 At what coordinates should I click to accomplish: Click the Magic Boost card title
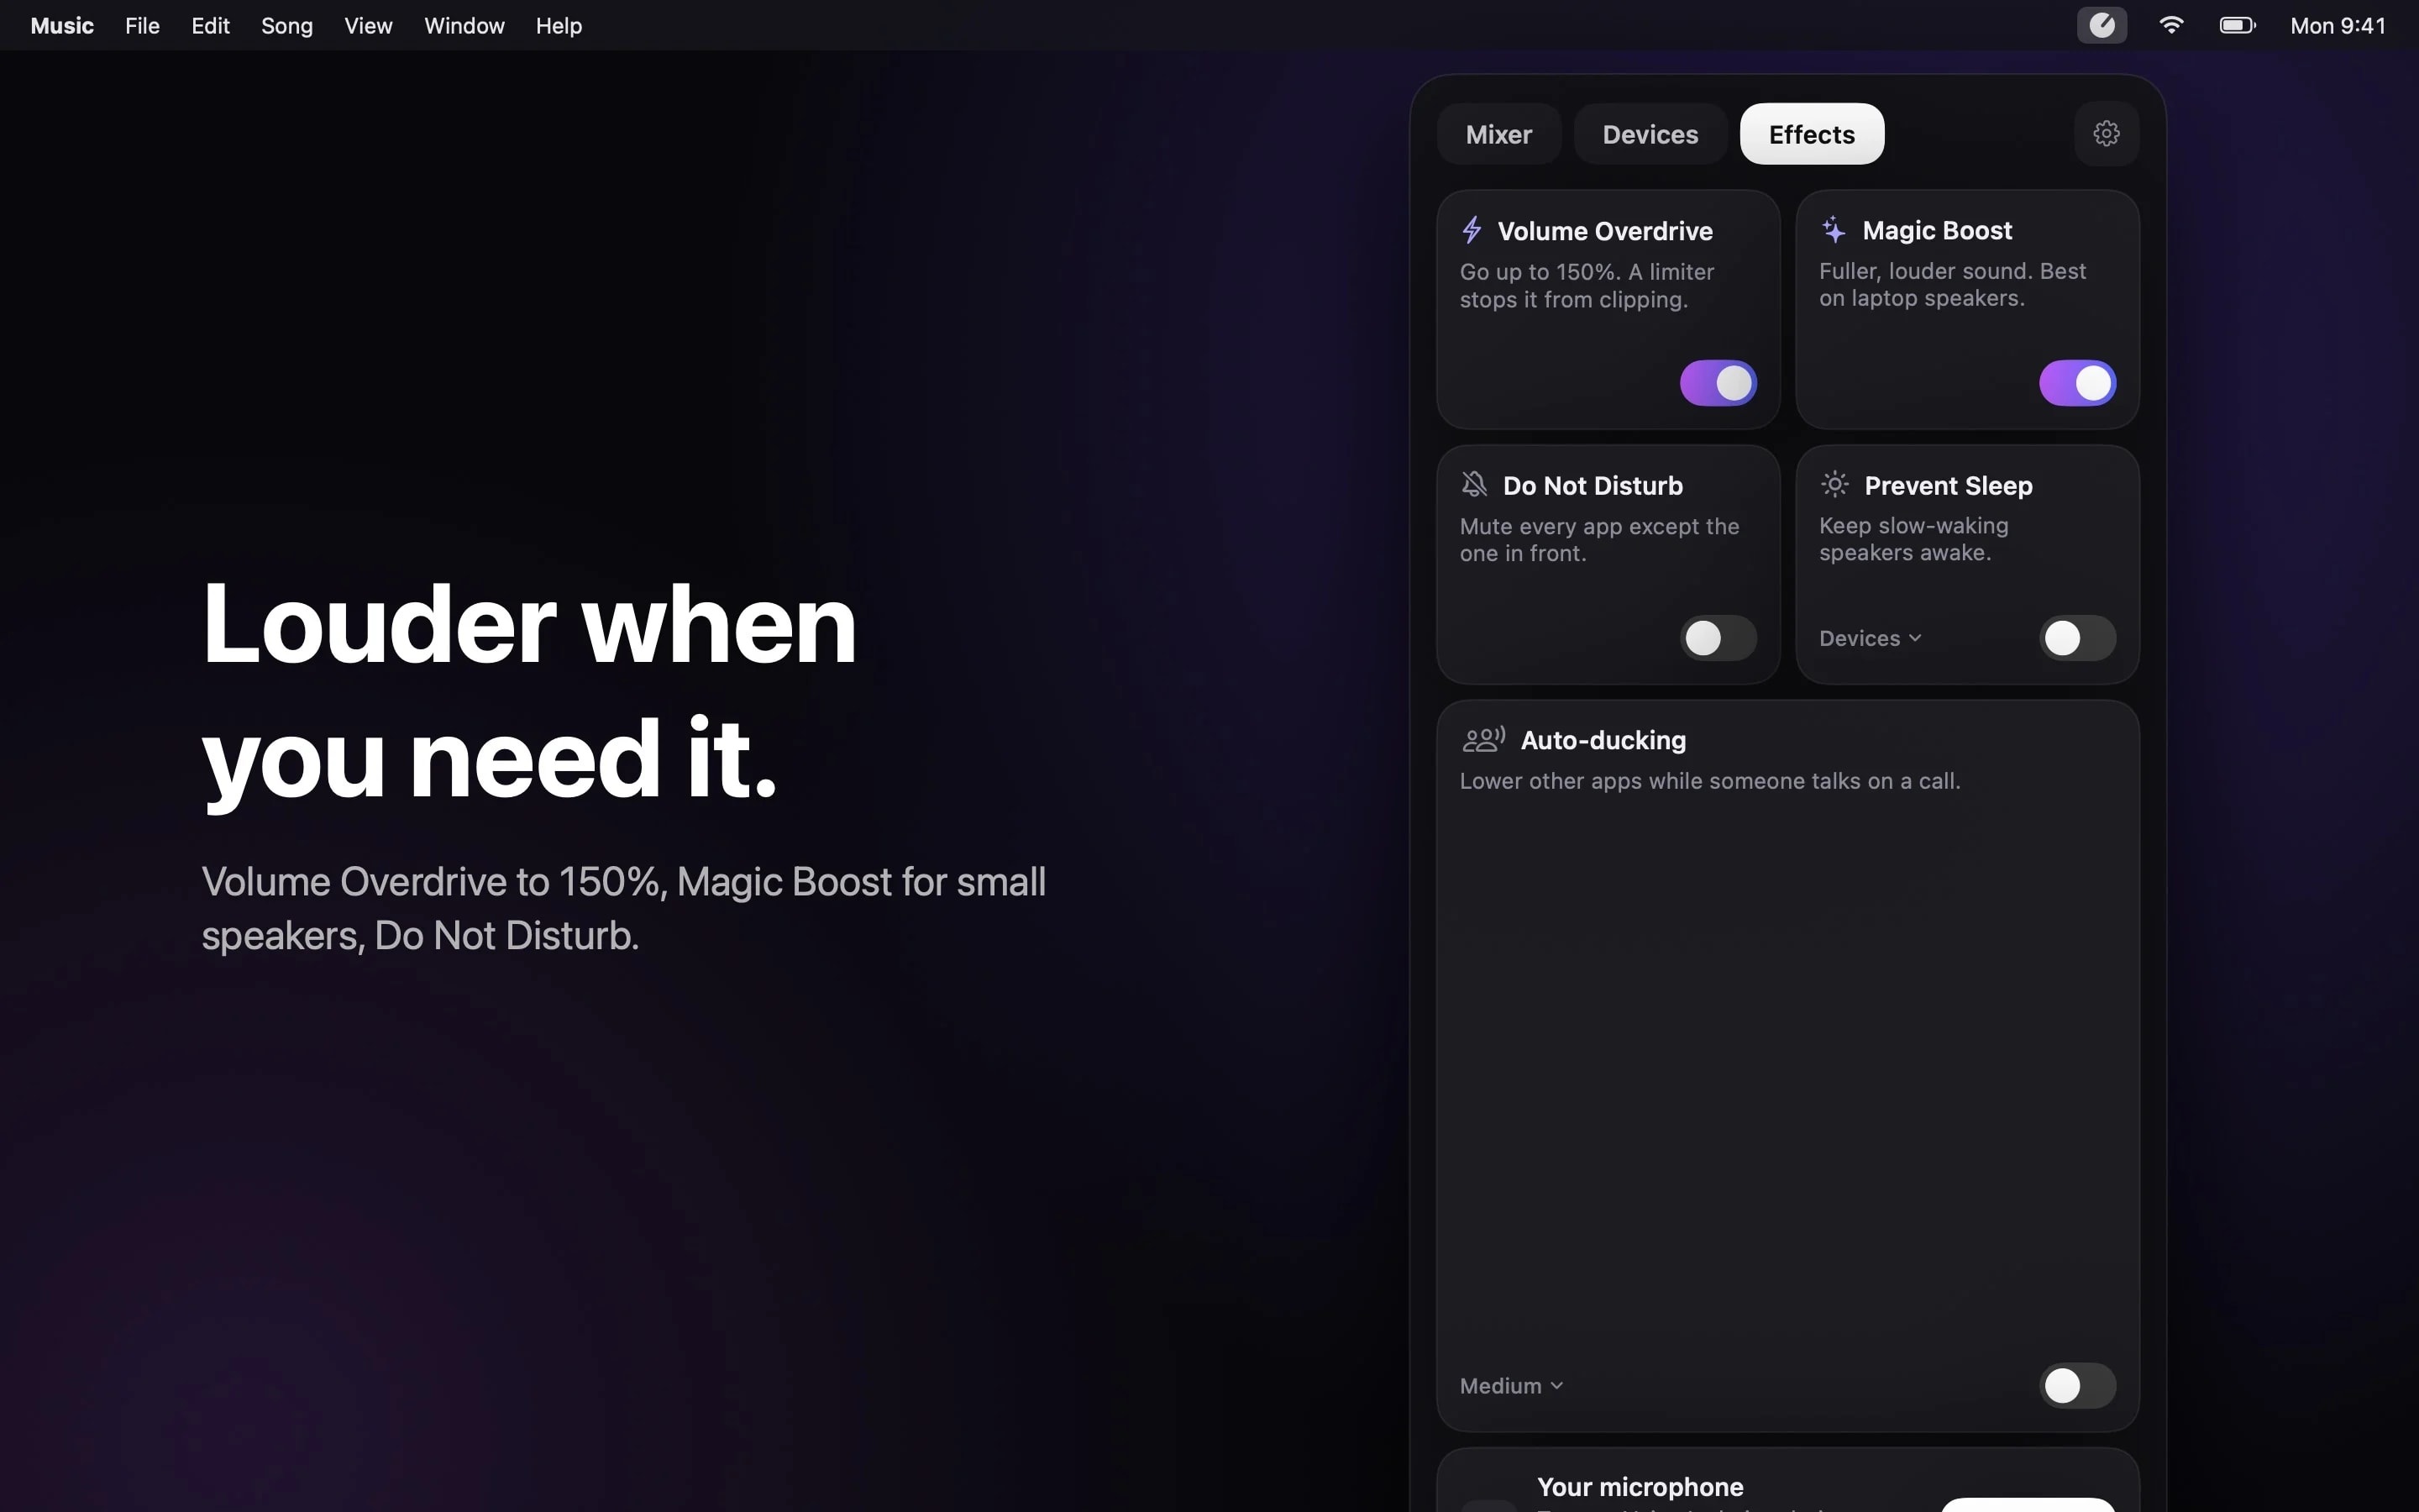1936,230
